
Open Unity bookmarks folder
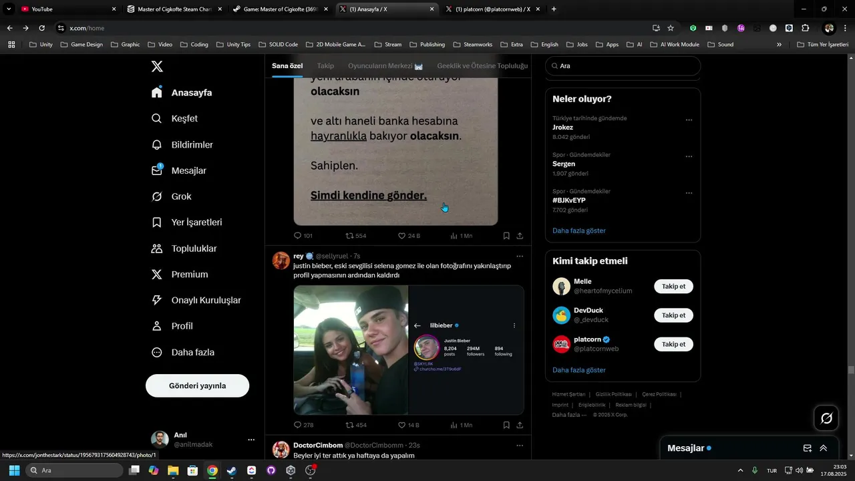click(41, 45)
